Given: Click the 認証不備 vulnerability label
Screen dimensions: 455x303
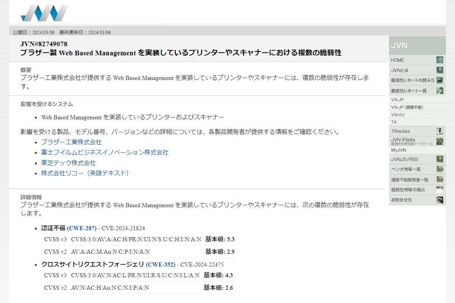Looking at the screenshot, I should pos(53,228).
